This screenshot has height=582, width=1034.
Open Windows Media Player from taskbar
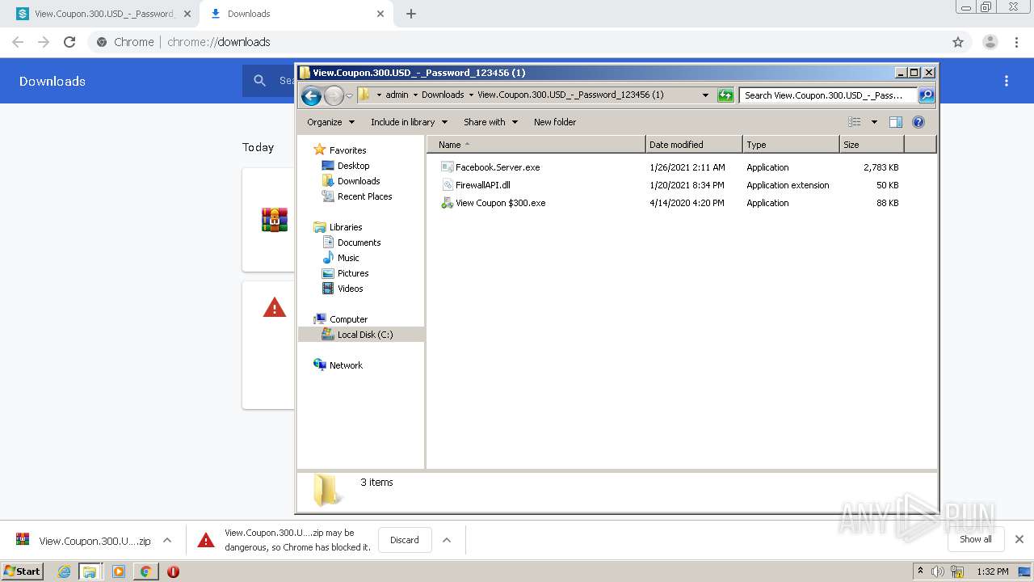click(119, 571)
